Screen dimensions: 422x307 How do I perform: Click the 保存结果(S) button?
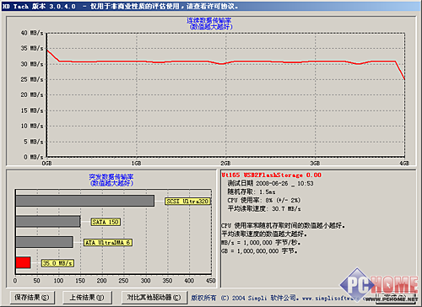point(31,297)
